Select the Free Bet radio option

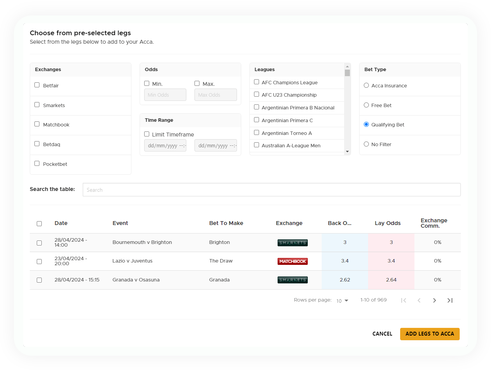(x=366, y=105)
